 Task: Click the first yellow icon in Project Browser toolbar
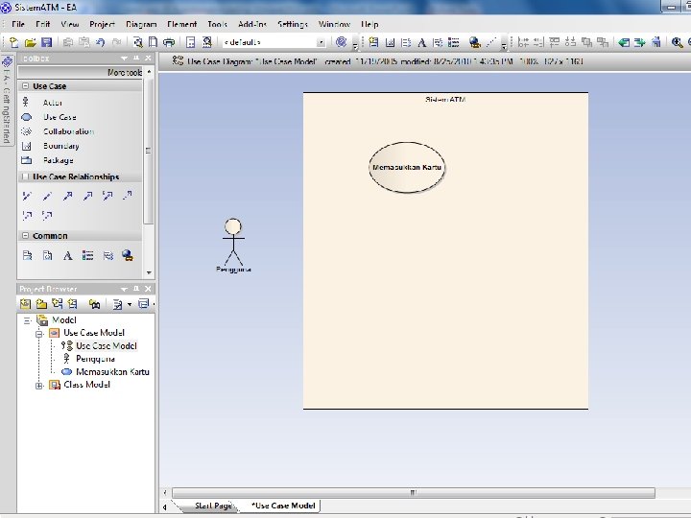(25, 304)
